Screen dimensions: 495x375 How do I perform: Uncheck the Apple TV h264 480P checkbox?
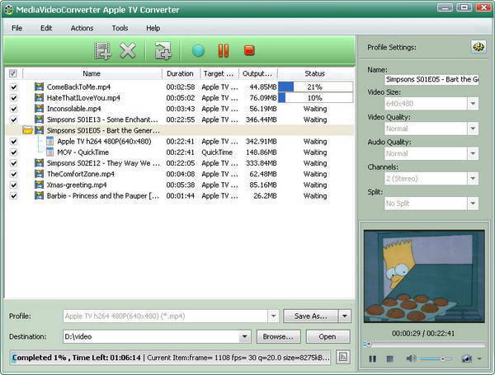pyautogui.click(x=13, y=141)
